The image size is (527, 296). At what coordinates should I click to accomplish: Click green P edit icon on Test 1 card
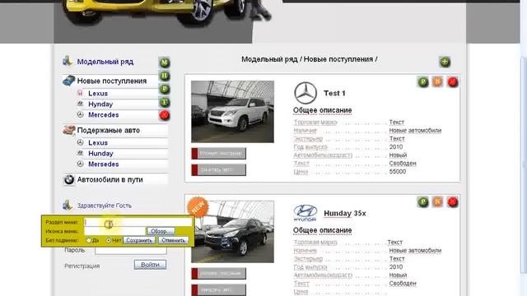422,82
